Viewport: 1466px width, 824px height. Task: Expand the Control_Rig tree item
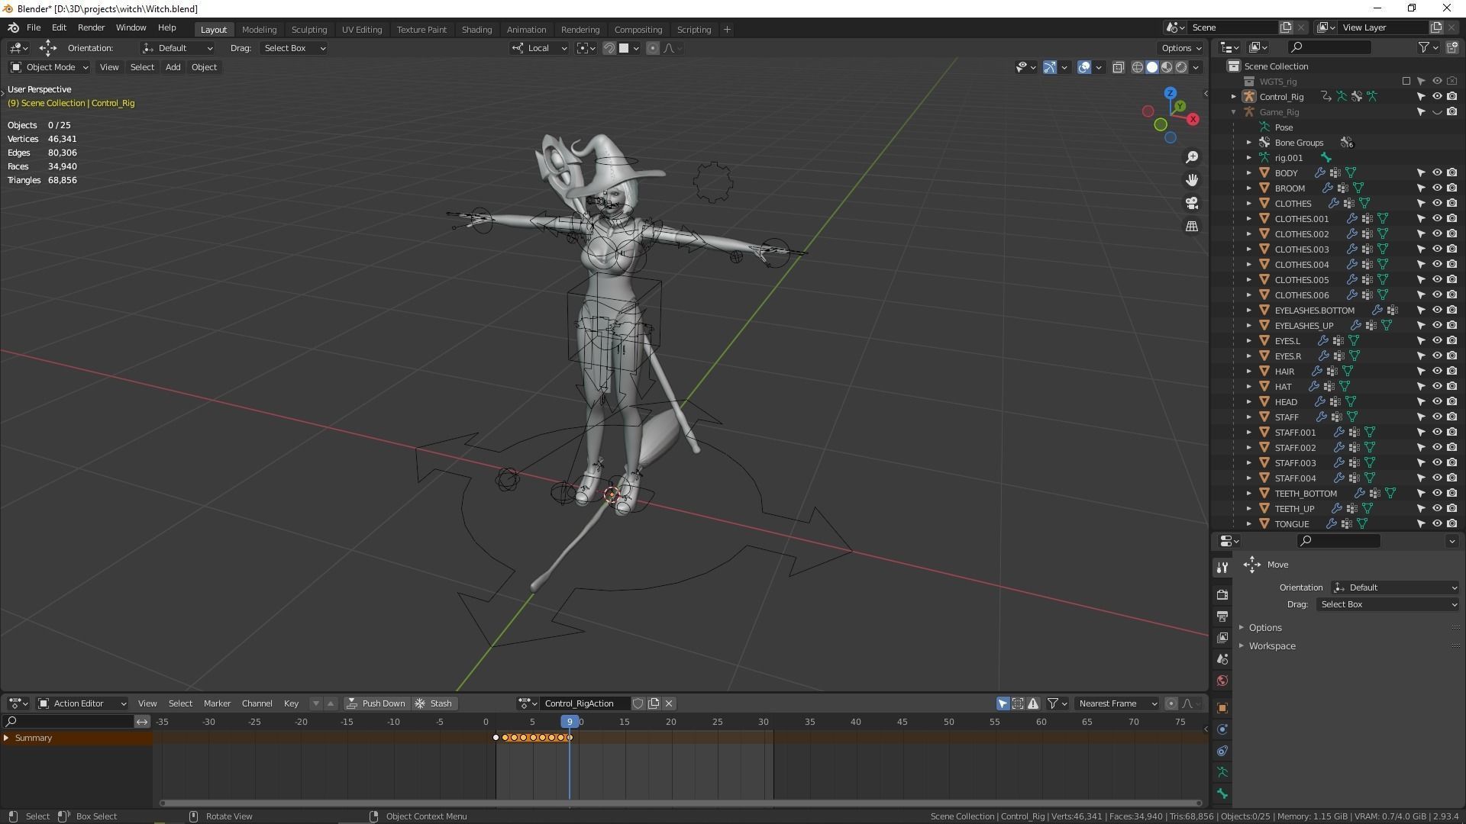1233,97
